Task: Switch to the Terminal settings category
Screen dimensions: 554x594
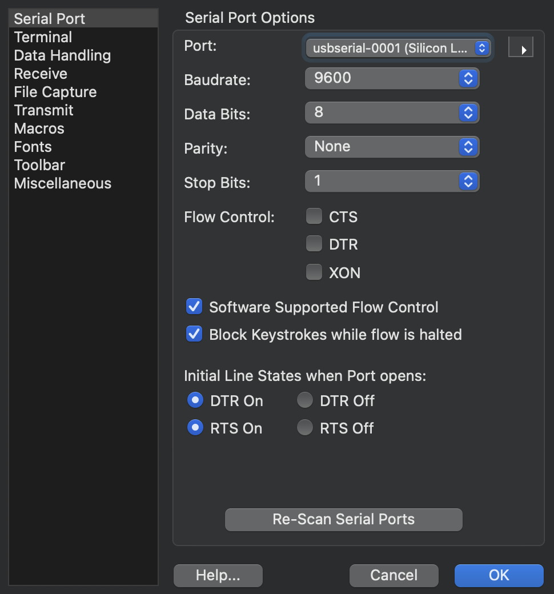Action: (43, 37)
